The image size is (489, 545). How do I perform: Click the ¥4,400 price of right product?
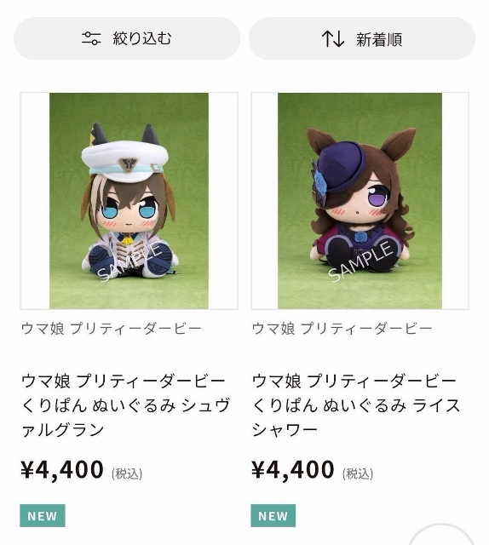click(x=293, y=470)
